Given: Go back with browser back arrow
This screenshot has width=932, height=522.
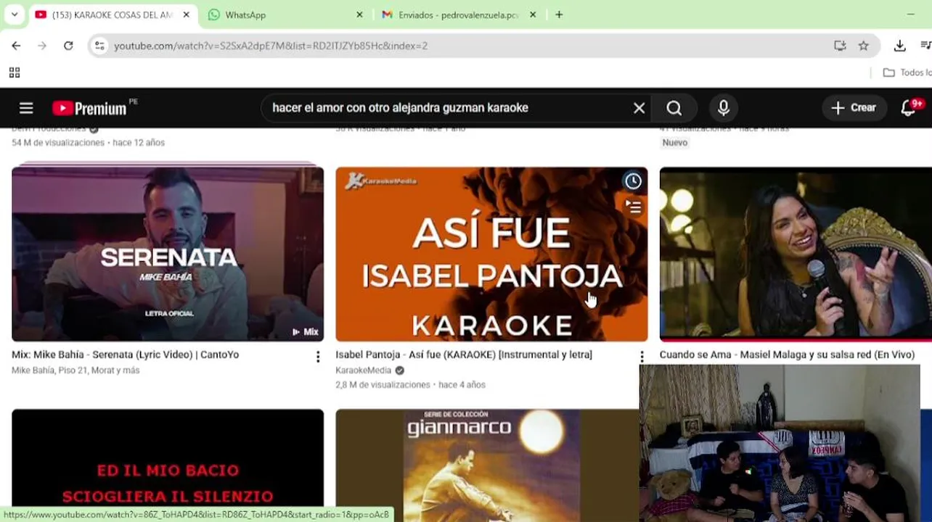Looking at the screenshot, I should (16, 46).
